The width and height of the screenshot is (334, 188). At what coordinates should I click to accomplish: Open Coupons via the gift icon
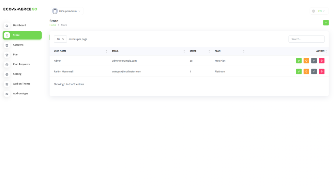7,45
